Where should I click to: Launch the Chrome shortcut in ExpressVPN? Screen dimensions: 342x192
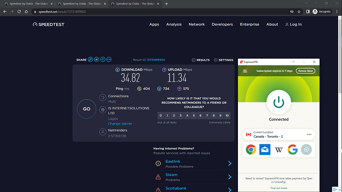251,149
